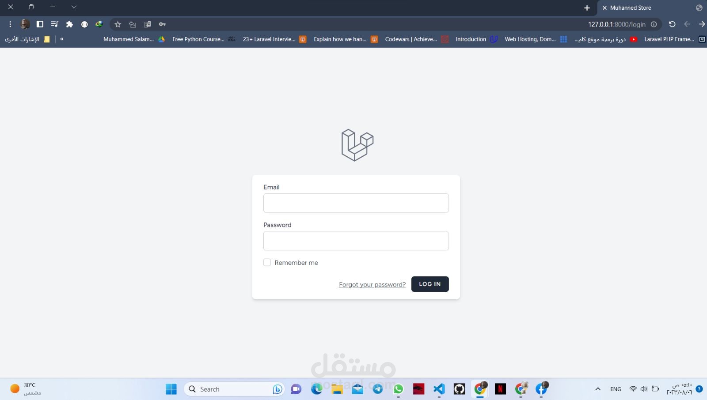
Task: View site information icon in address bar
Action: point(654,24)
